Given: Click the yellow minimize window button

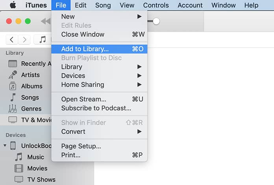Looking at the screenshot, I should point(19,21).
